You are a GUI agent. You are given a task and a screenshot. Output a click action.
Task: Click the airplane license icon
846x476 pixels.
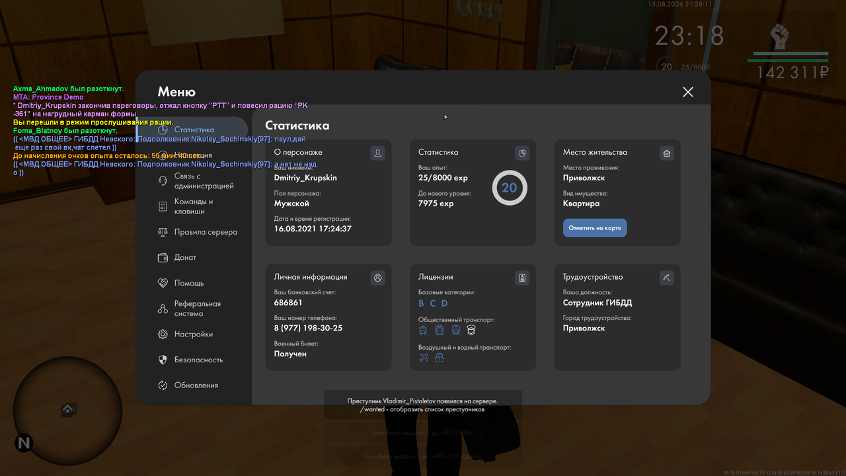(x=424, y=358)
